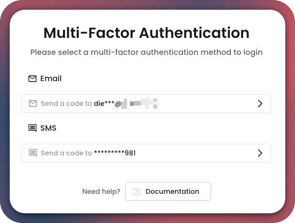
Task: Open the Documentation help button
Action: [168, 191]
